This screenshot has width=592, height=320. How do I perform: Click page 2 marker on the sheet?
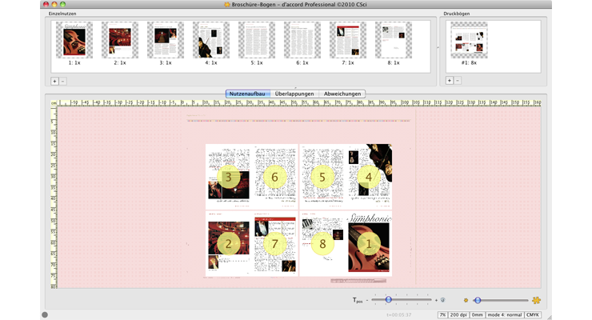(x=229, y=244)
